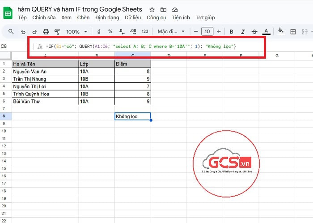
Task: Open the Dữ liệu menu
Action: pyautogui.click(x=133, y=17)
